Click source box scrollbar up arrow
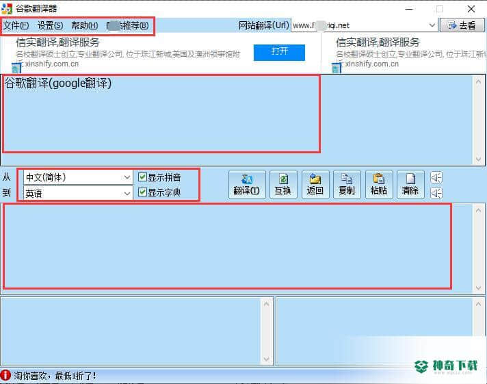This screenshot has height=384, width=487. point(478,81)
